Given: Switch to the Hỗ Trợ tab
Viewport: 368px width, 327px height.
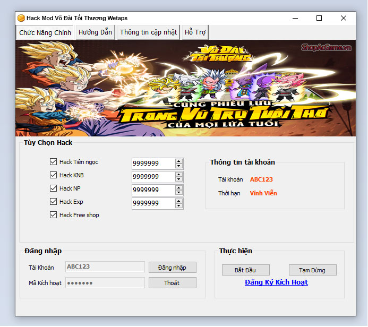Looking at the screenshot, I should [195, 32].
